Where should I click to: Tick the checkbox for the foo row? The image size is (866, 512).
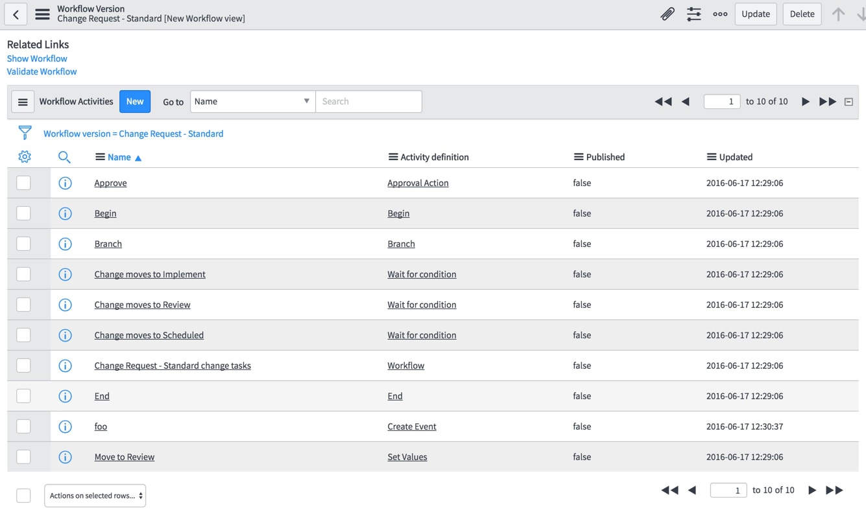coord(23,426)
